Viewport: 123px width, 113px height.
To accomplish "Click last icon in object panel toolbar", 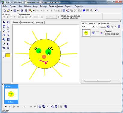I will (119, 26).
